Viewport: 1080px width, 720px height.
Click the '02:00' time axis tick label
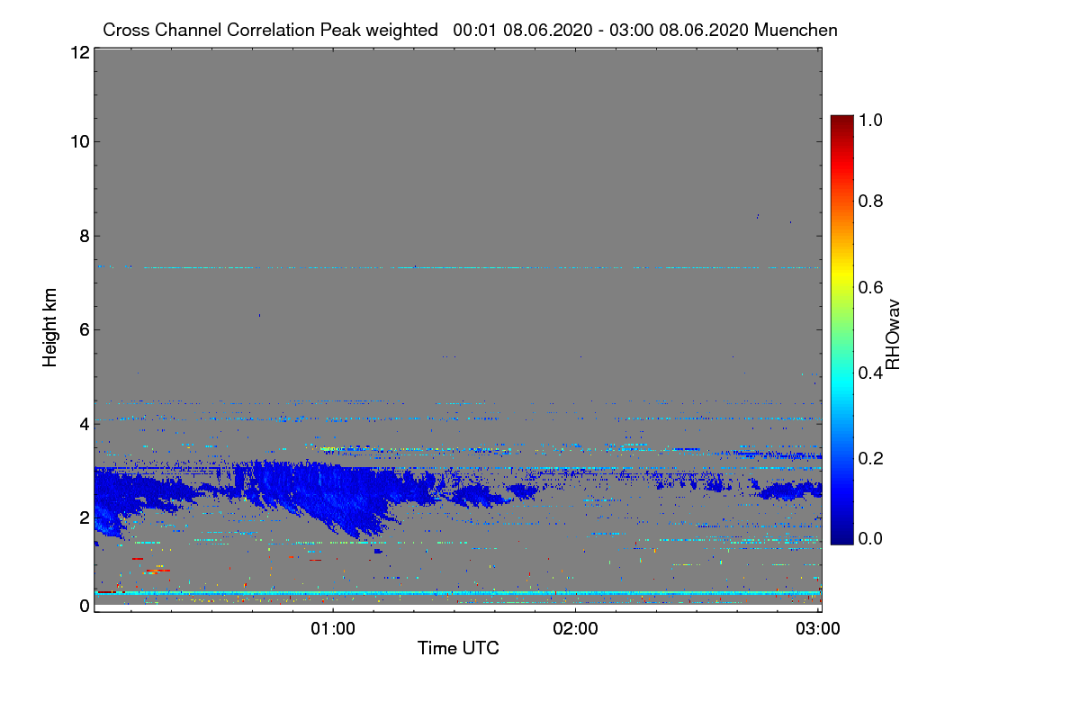point(576,628)
